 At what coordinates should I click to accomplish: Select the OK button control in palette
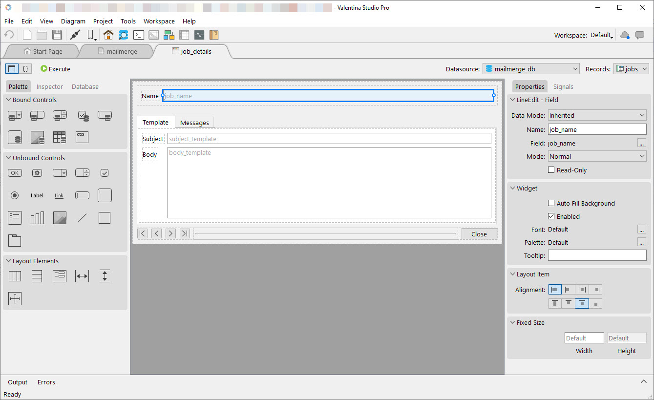click(x=15, y=173)
